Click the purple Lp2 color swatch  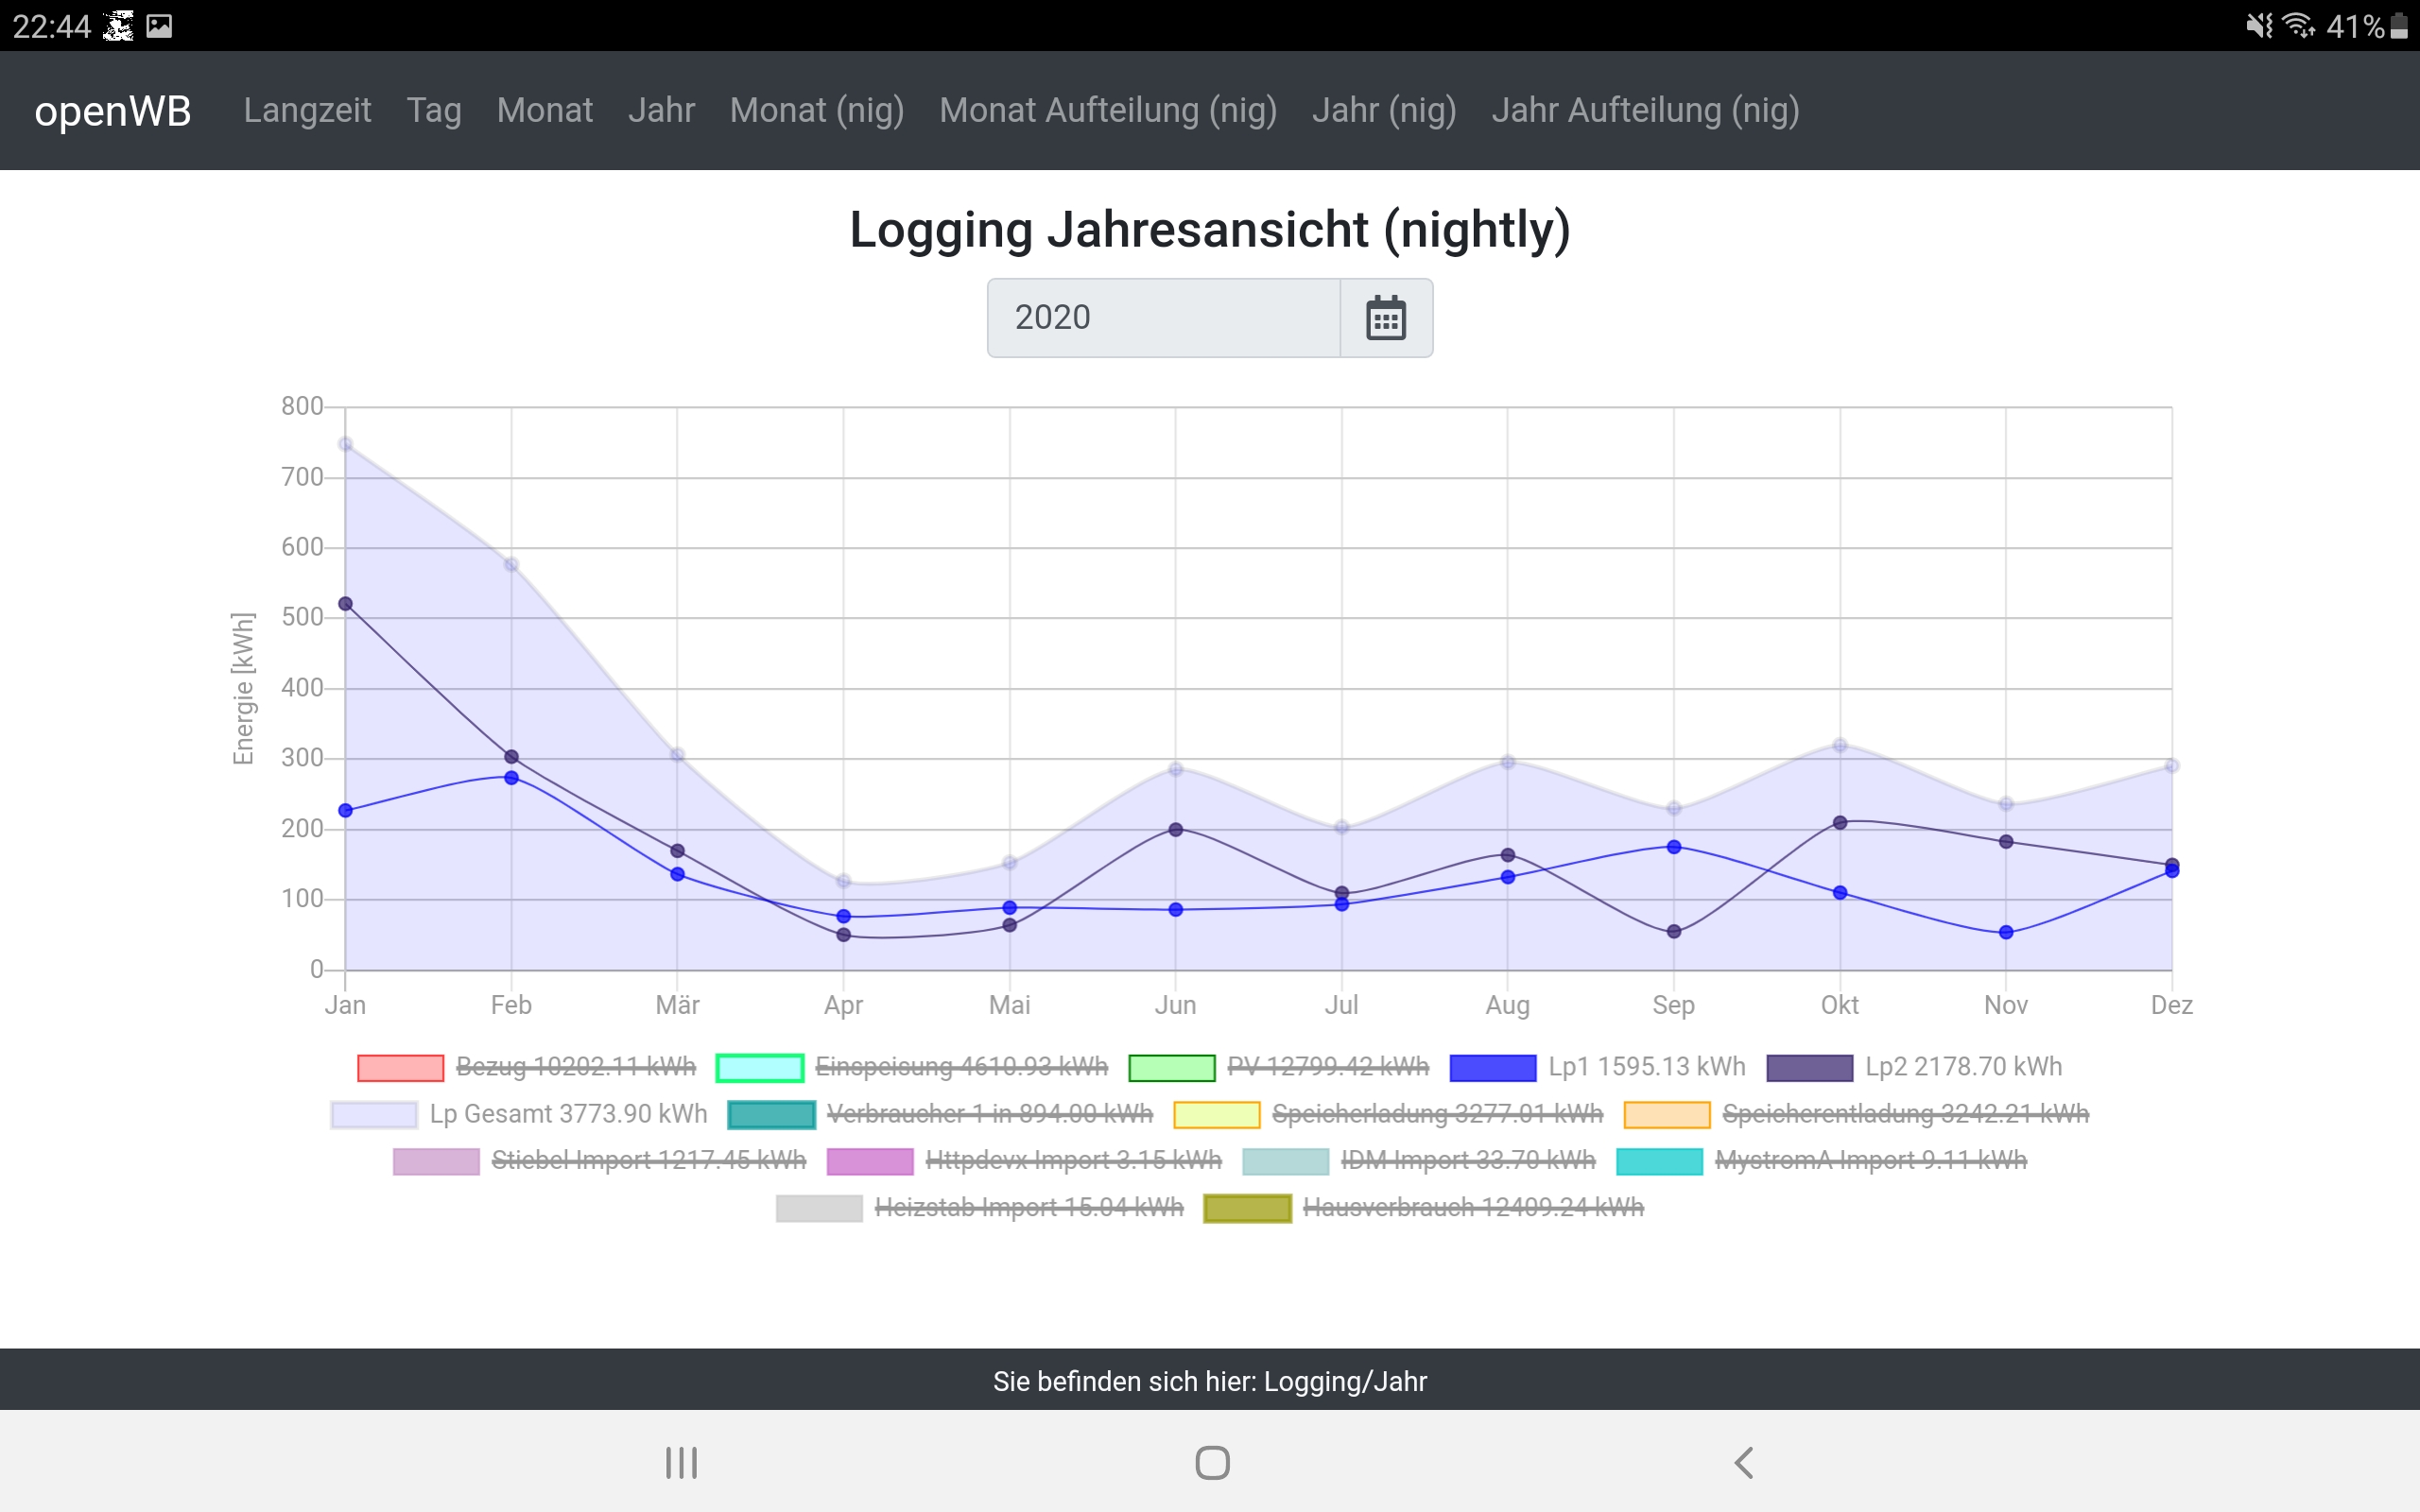[x=1809, y=1068]
